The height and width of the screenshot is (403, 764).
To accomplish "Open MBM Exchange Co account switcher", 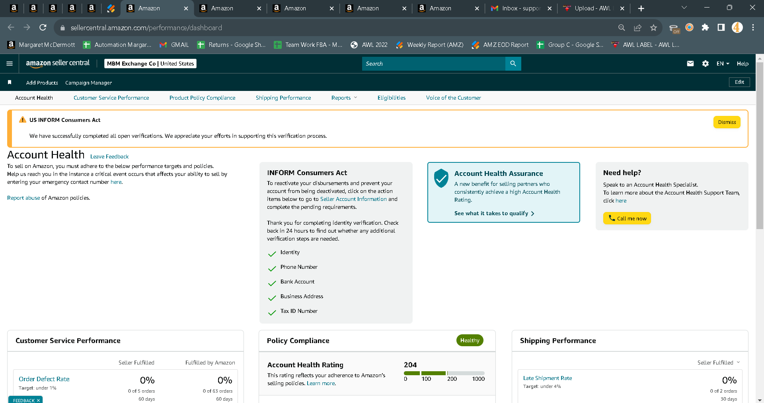I will [x=150, y=64].
